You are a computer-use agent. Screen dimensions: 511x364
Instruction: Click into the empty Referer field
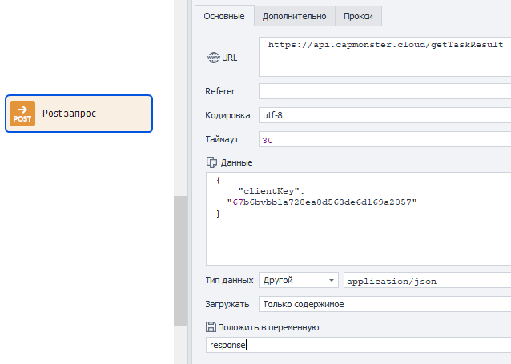point(384,91)
